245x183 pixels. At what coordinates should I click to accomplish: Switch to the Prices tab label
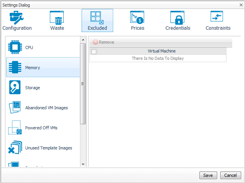point(138,28)
